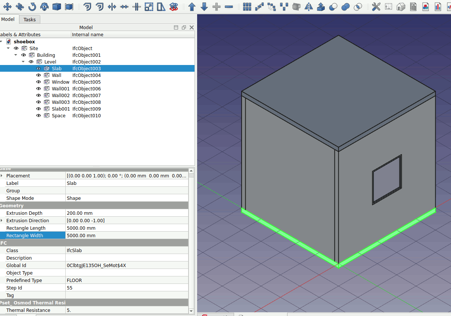Click the blue down arrow icon
Image resolution: width=451 pixels, height=316 pixels.
tap(204, 6)
